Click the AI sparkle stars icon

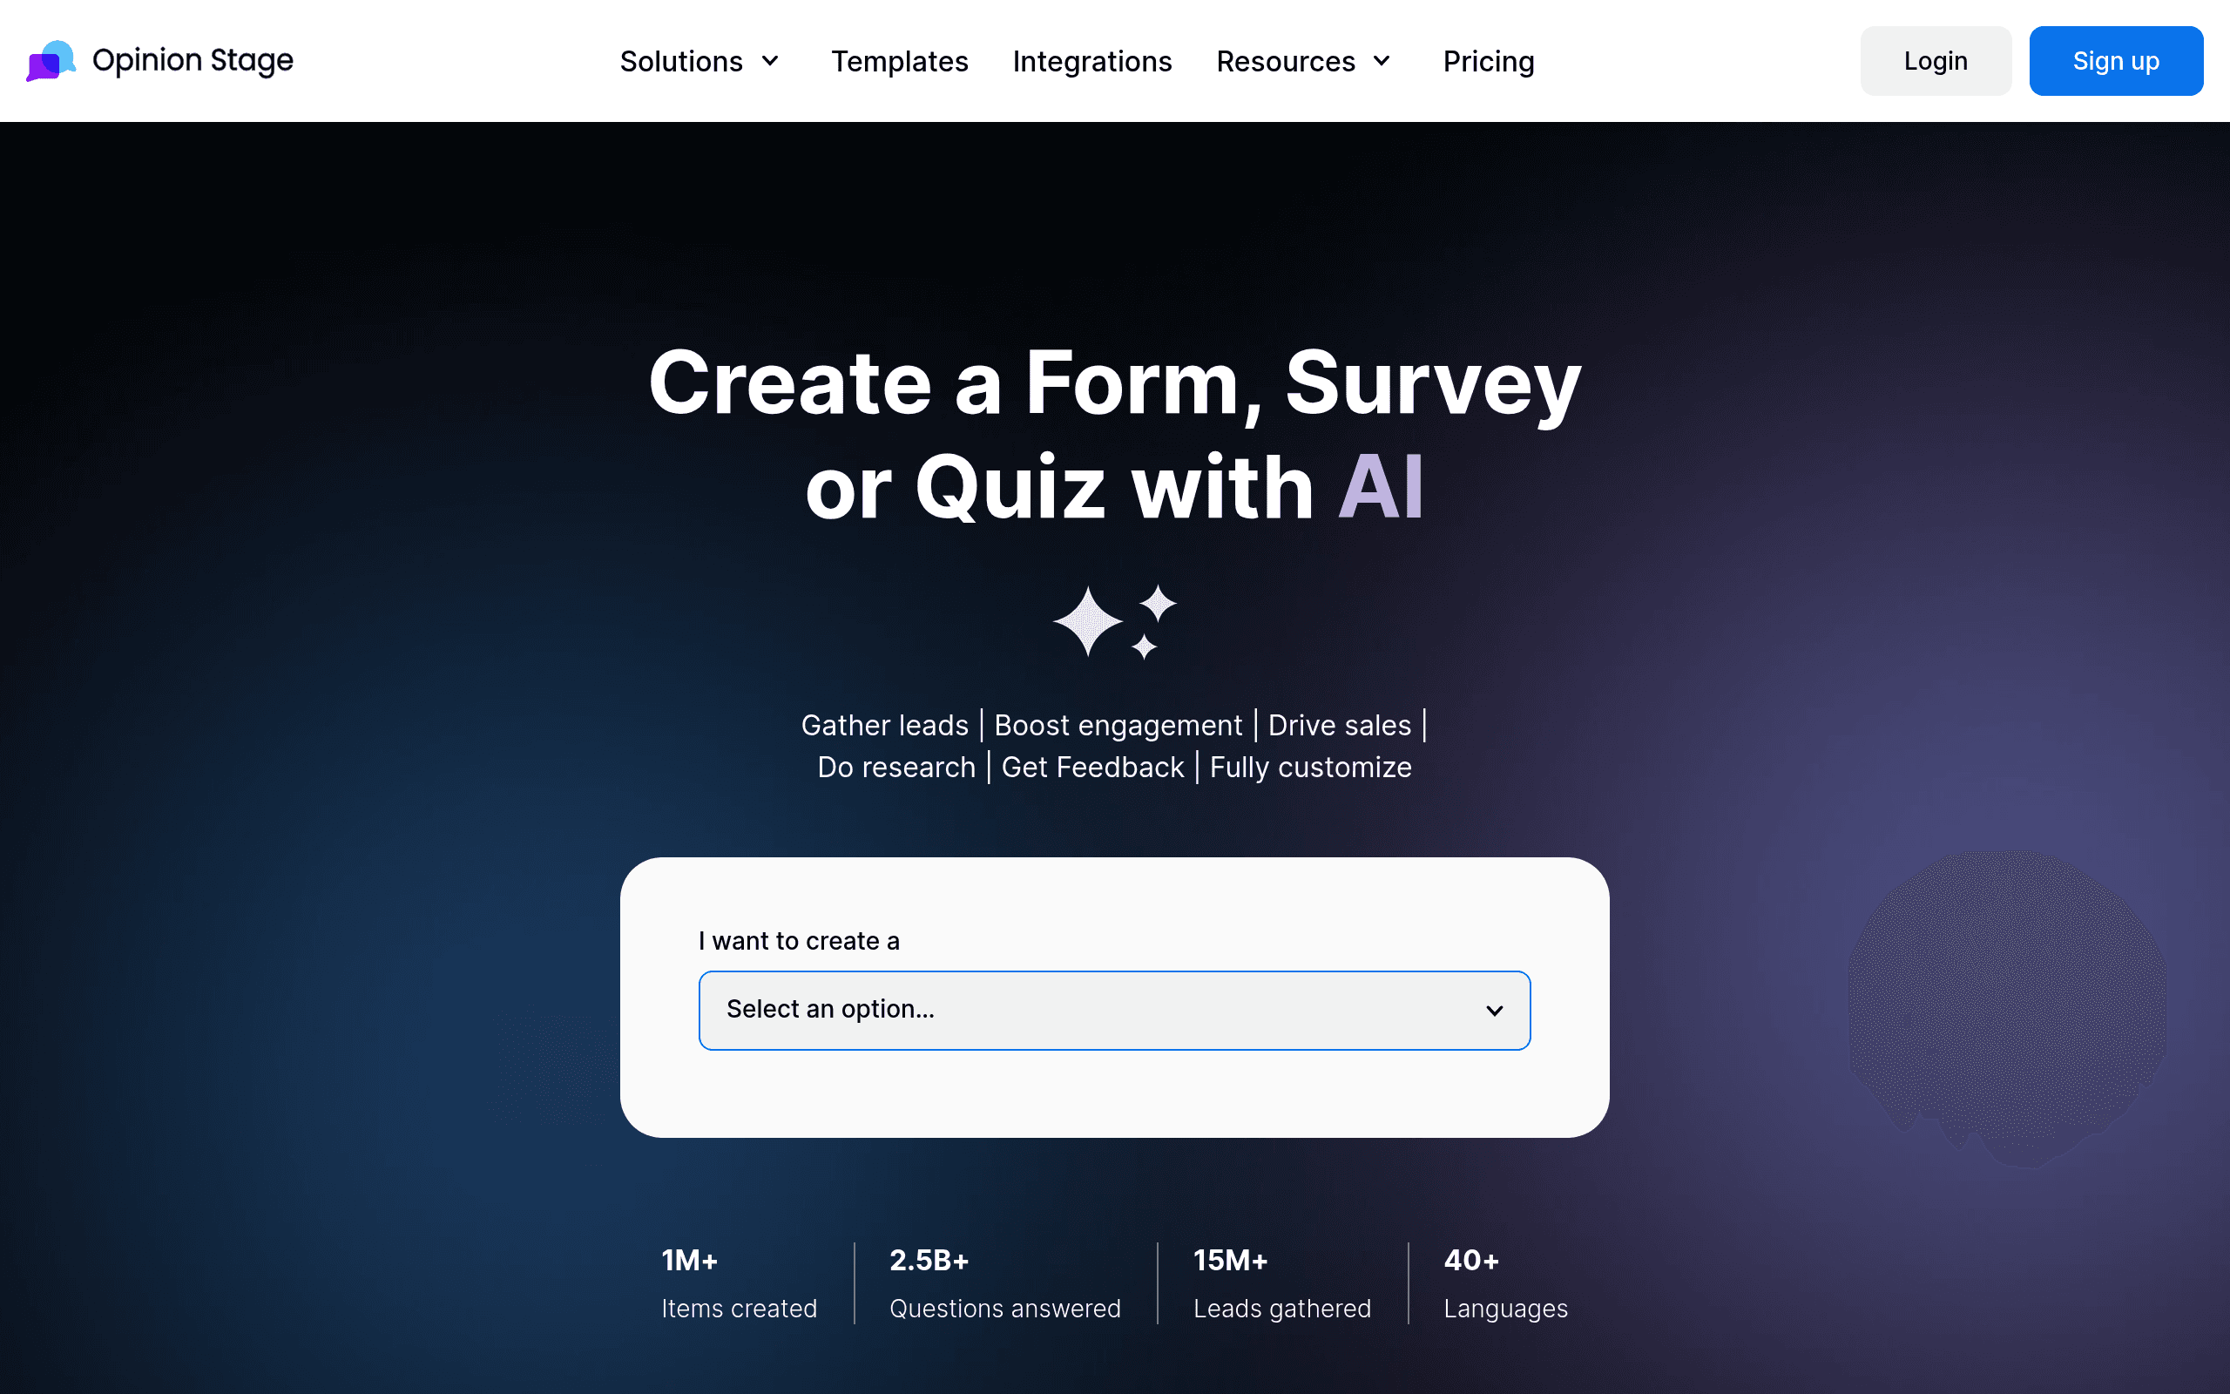click(1114, 621)
